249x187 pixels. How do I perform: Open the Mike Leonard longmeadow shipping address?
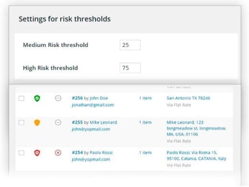[196, 128]
